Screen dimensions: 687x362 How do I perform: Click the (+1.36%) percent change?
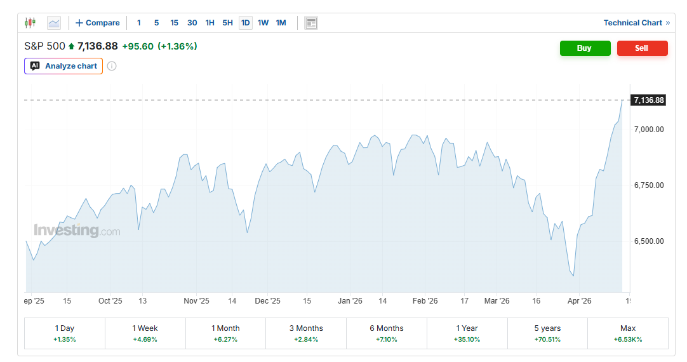pyautogui.click(x=177, y=46)
